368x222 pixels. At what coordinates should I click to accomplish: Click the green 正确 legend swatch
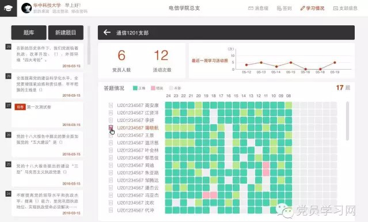[135, 88]
